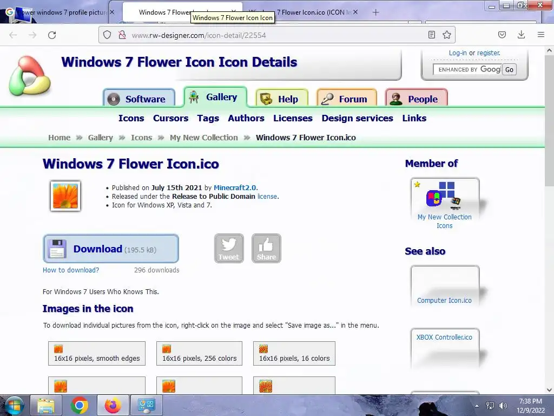Image resolution: width=554 pixels, height=416 pixels.
Task: Click the address bar URL
Action: pyautogui.click(x=199, y=35)
